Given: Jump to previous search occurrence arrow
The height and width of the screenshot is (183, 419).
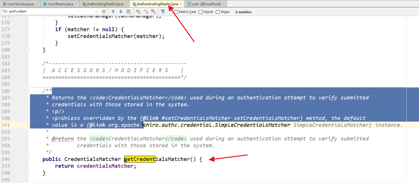Looking at the screenshot, I should click(x=113, y=11).
